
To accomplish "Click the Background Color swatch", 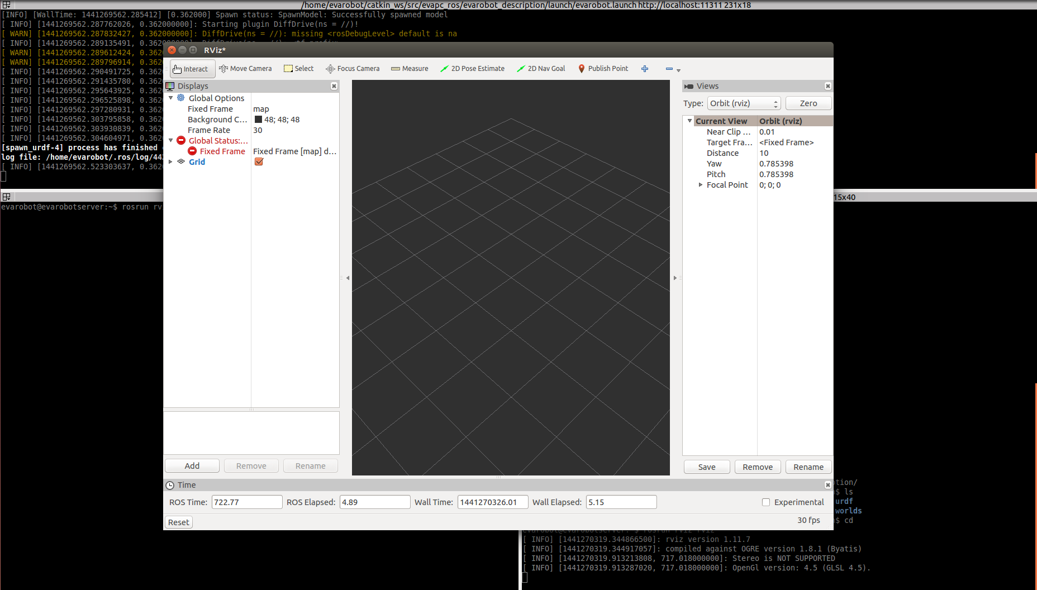I will (x=258, y=120).
